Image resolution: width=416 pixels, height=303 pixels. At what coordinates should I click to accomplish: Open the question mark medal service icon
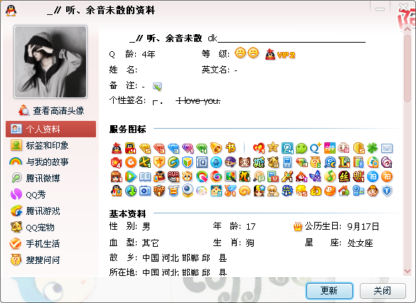click(316, 162)
